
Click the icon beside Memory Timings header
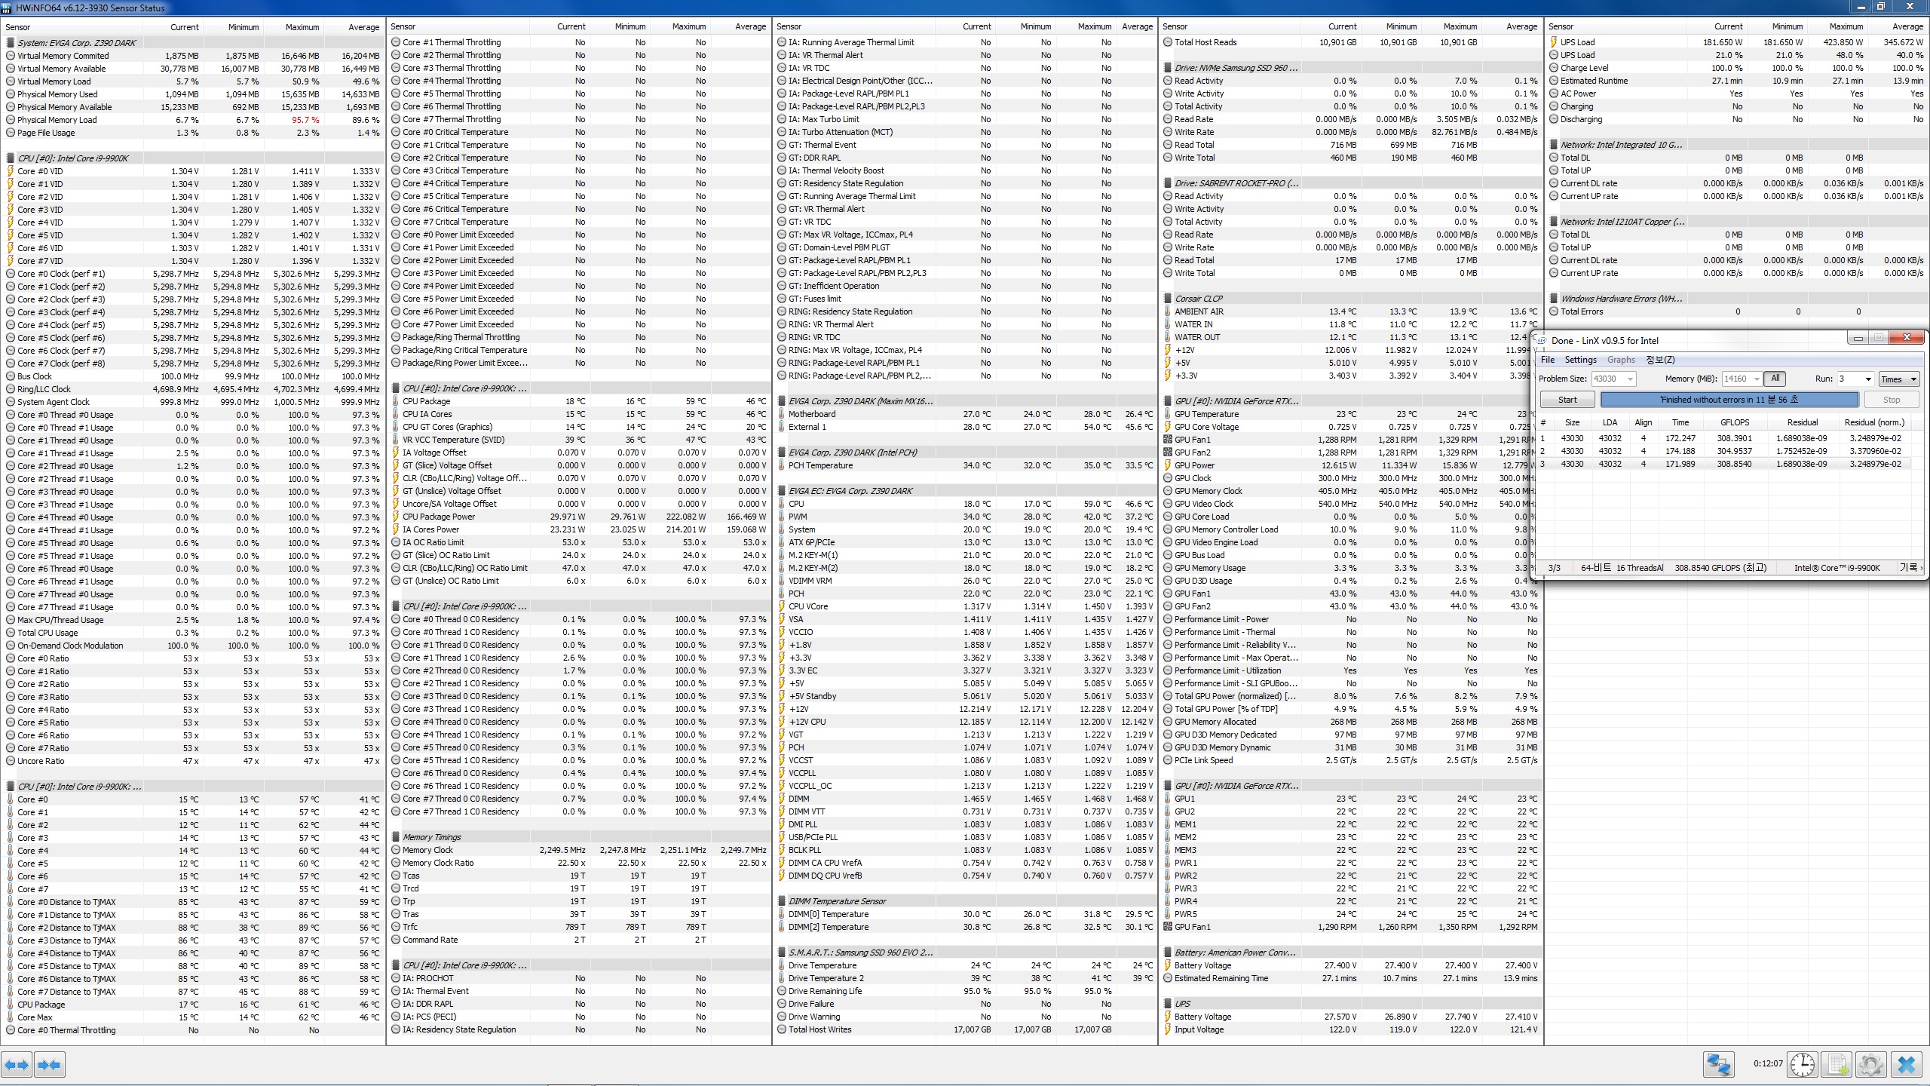click(x=396, y=837)
